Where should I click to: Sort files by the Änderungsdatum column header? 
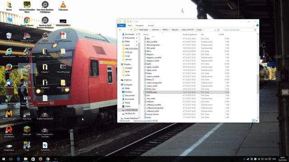[x=190, y=35]
